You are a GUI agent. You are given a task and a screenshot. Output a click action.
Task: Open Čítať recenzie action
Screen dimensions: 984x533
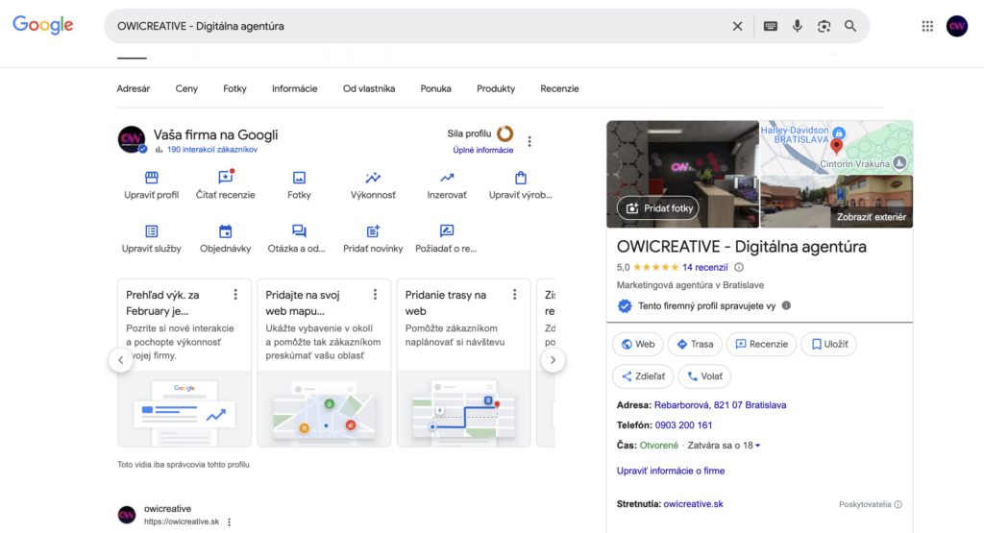pos(225,185)
